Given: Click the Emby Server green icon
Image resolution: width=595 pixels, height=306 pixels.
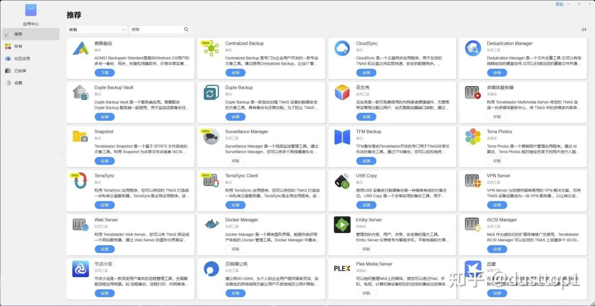Looking at the screenshot, I should tap(342, 225).
